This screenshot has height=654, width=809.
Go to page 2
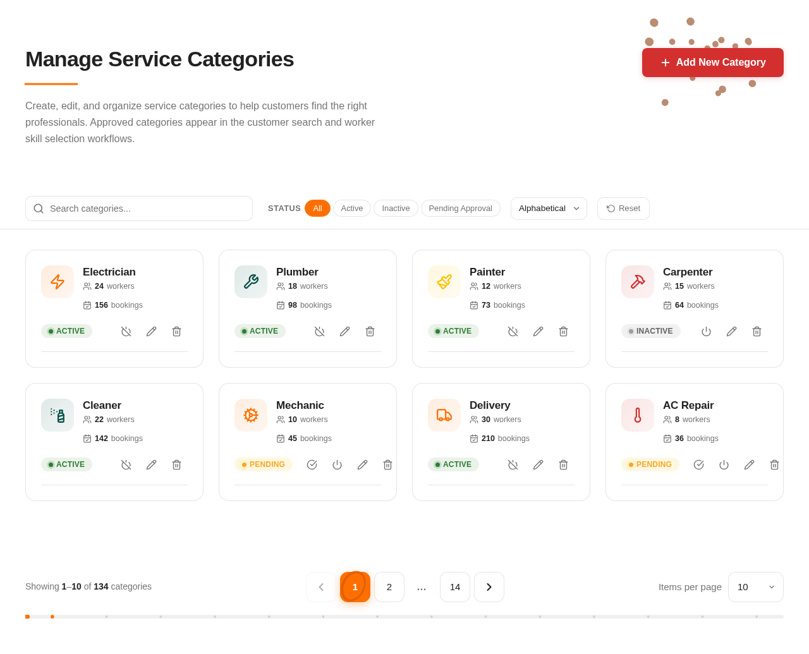click(x=389, y=587)
